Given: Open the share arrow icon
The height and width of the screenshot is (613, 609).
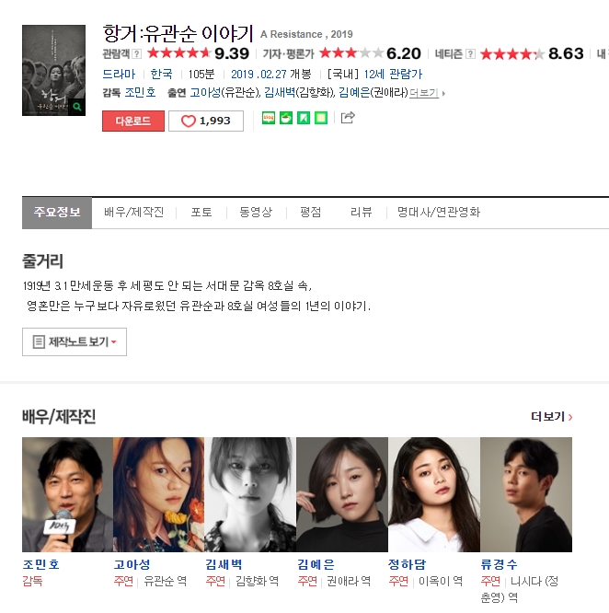Looking at the screenshot, I should pyautogui.click(x=348, y=117).
